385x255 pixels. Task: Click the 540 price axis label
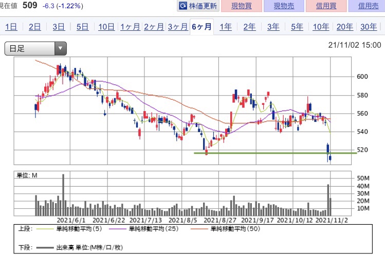coord(362,132)
